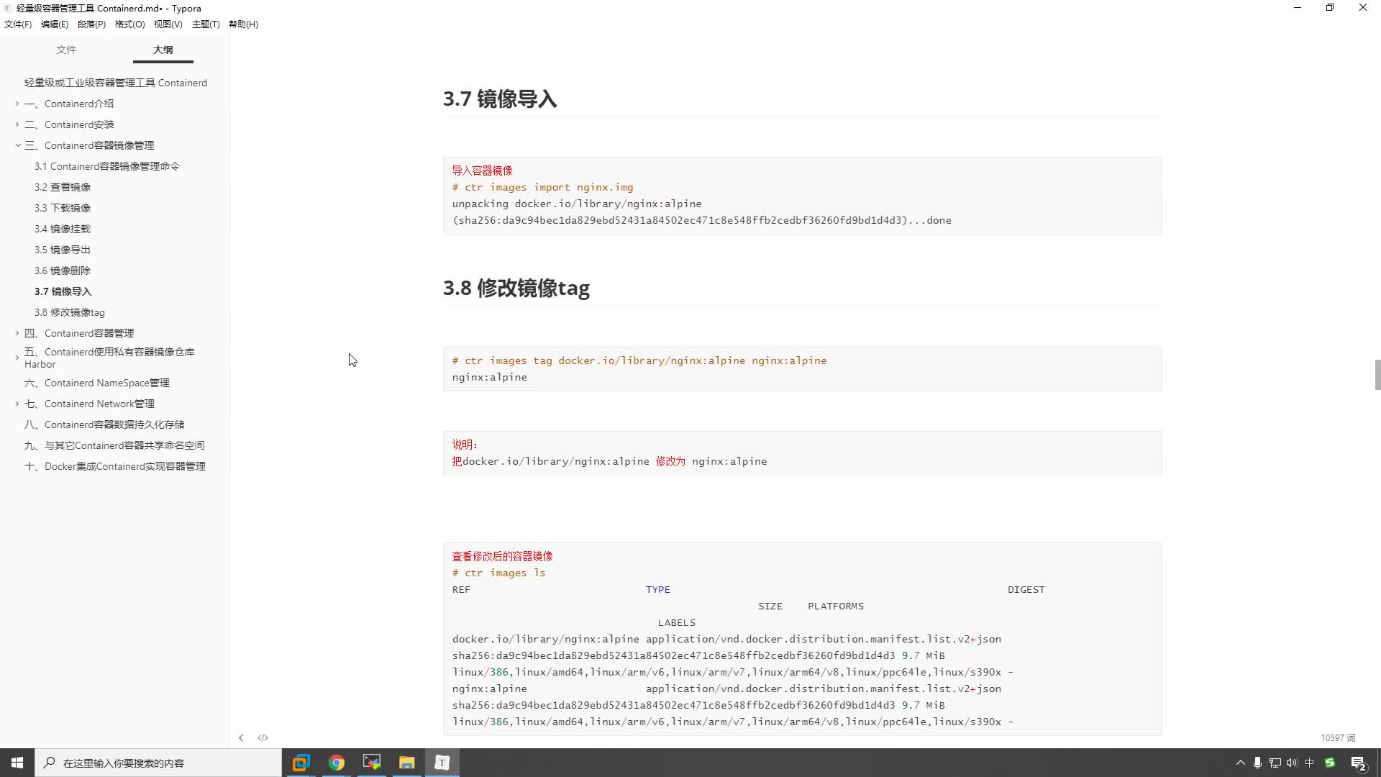1381x777 pixels.
Task: Click the ctr images import nginx.img line
Action: click(x=543, y=187)
